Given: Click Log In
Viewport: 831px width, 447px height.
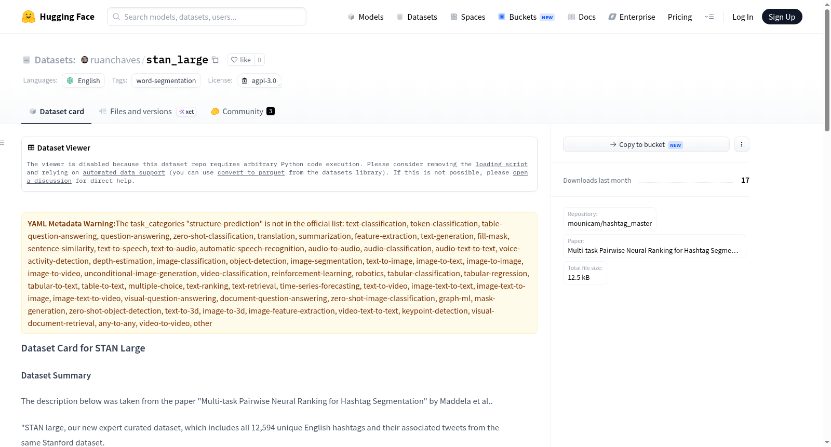Looking at the screenshot, I should click(x=743, y=17).
